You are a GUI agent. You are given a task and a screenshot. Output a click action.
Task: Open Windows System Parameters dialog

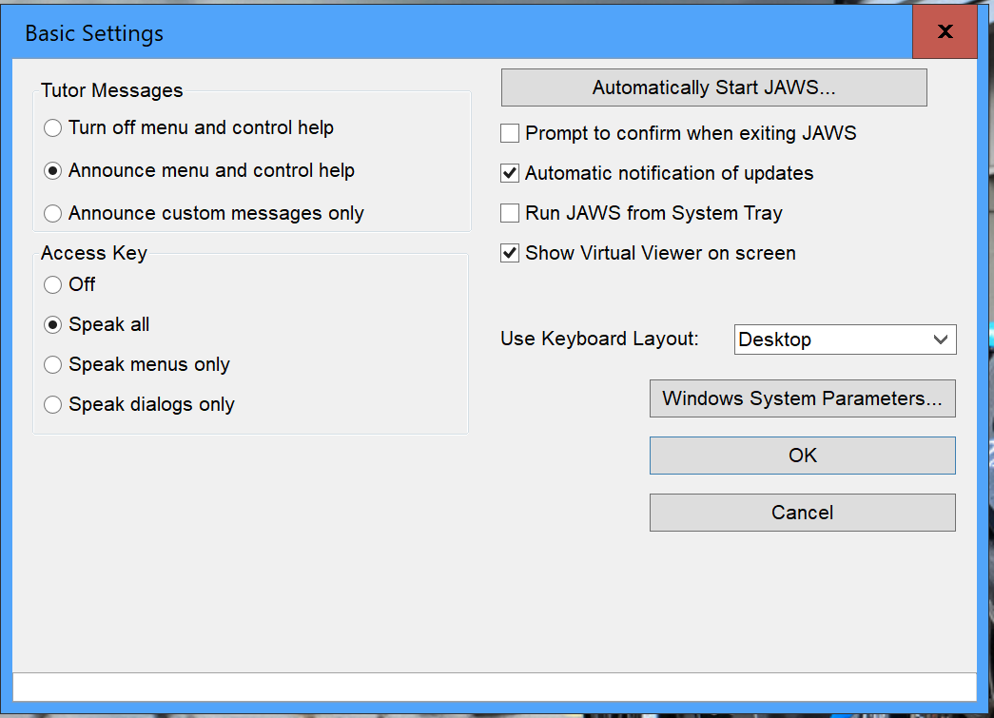click(x=803, y=398)
